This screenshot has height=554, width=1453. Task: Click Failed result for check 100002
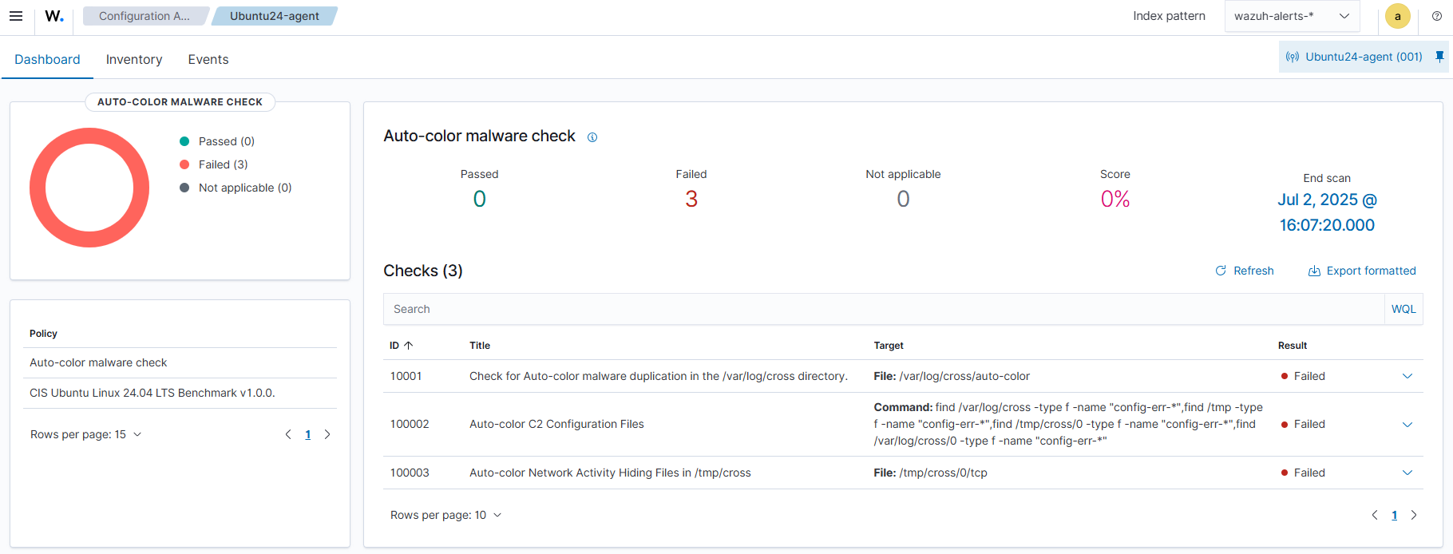coord(1303,425)
